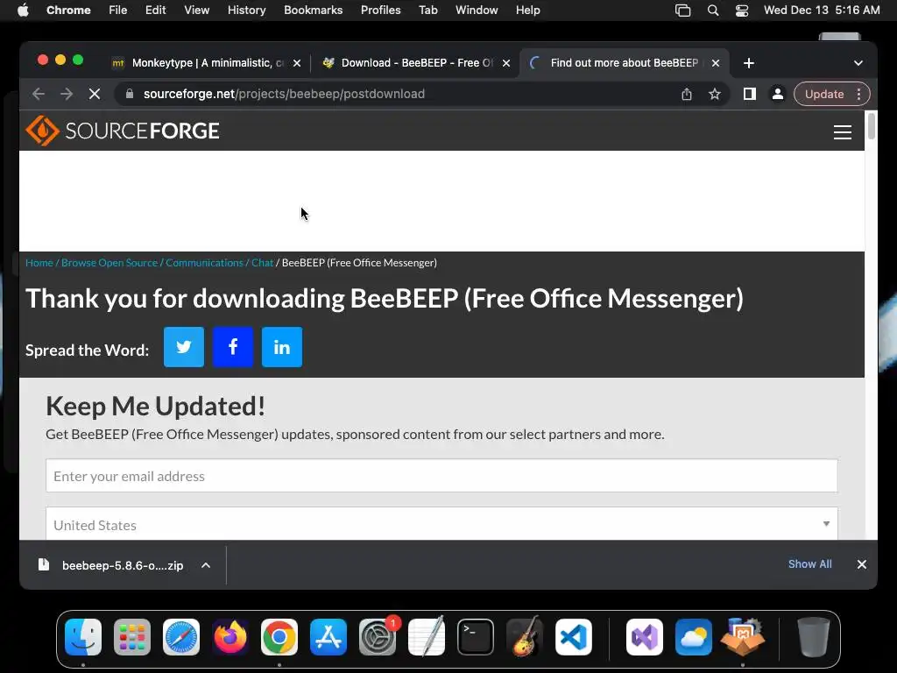This screenshot has width=897, height=673.
Task: Open the Profiles menu
Action: point(380,10)
